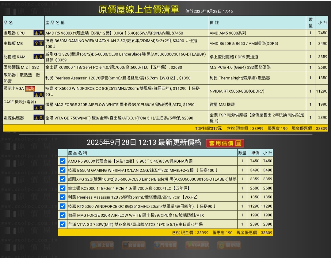Click the 全頁 icon beside 處理器 CPU
The width and height of the screenshot is (331, 258).
[39, 33]
